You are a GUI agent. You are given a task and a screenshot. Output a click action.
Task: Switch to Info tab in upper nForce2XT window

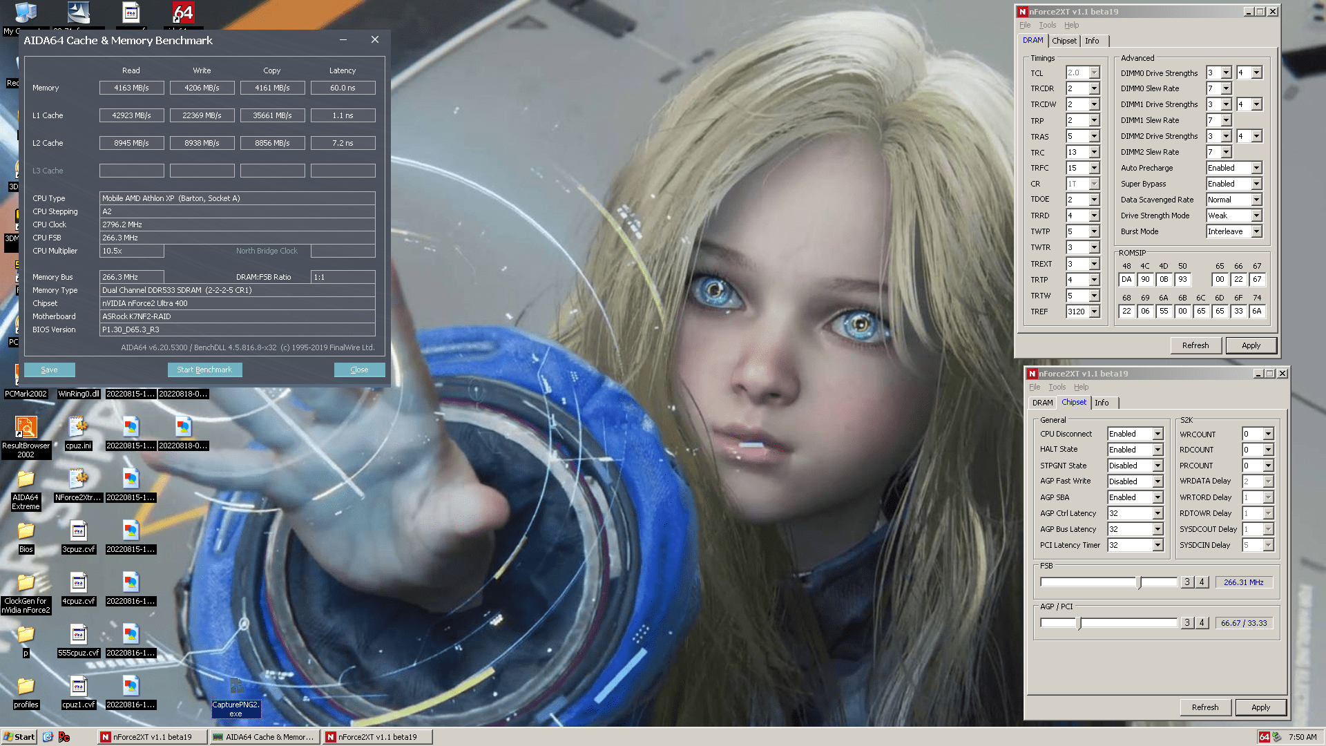point(1091,41)
